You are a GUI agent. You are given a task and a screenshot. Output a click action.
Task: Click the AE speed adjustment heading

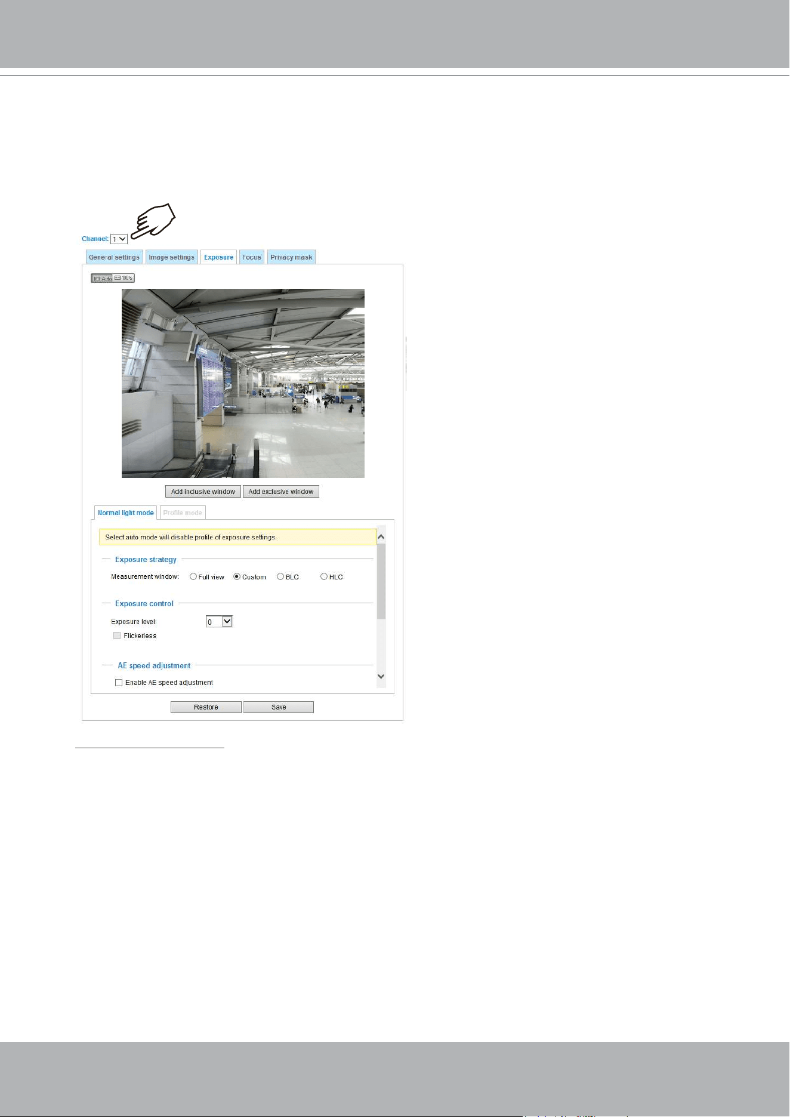coord(154,666)
